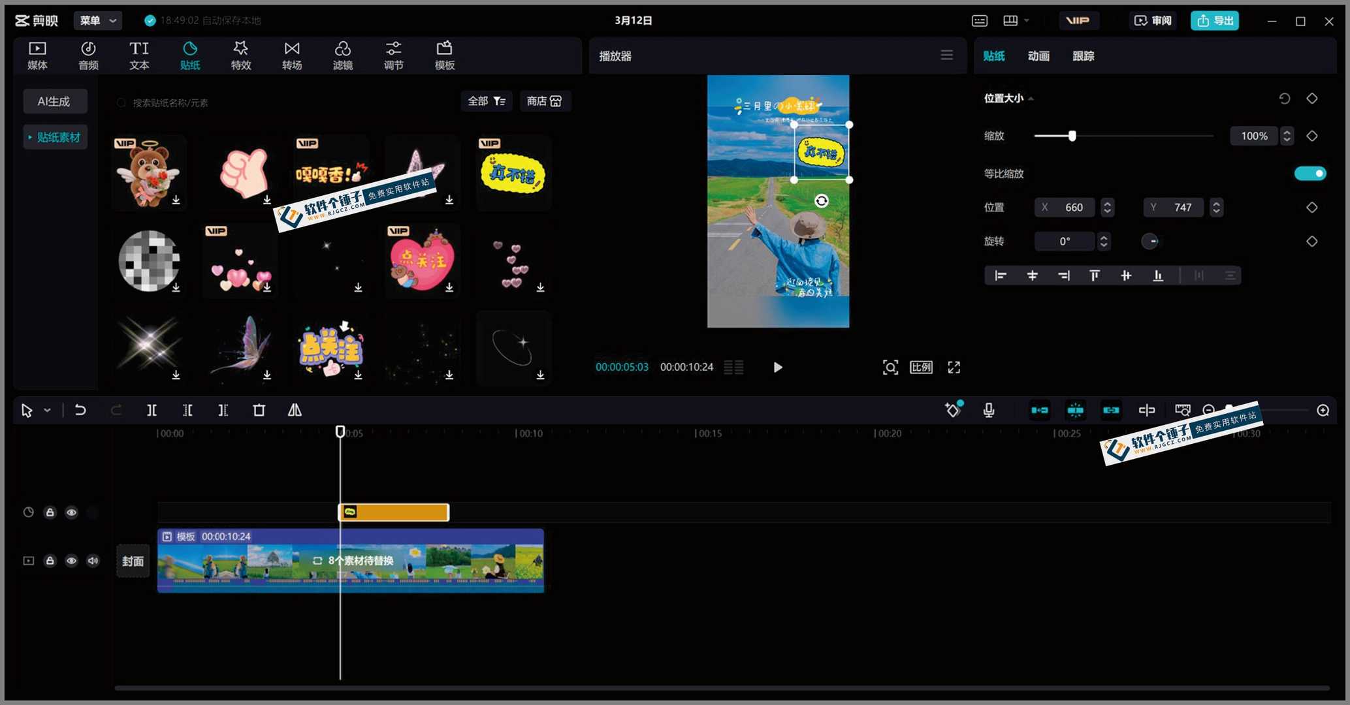The image size is (1350, 705).
Task: Open the 特效 (Effects) panel
Action: 240,55
